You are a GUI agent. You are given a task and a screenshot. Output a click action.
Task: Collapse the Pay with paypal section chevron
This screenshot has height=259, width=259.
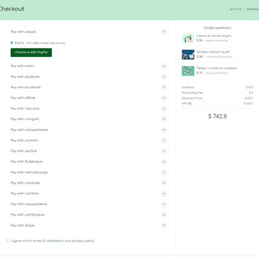tap(164, 32)
